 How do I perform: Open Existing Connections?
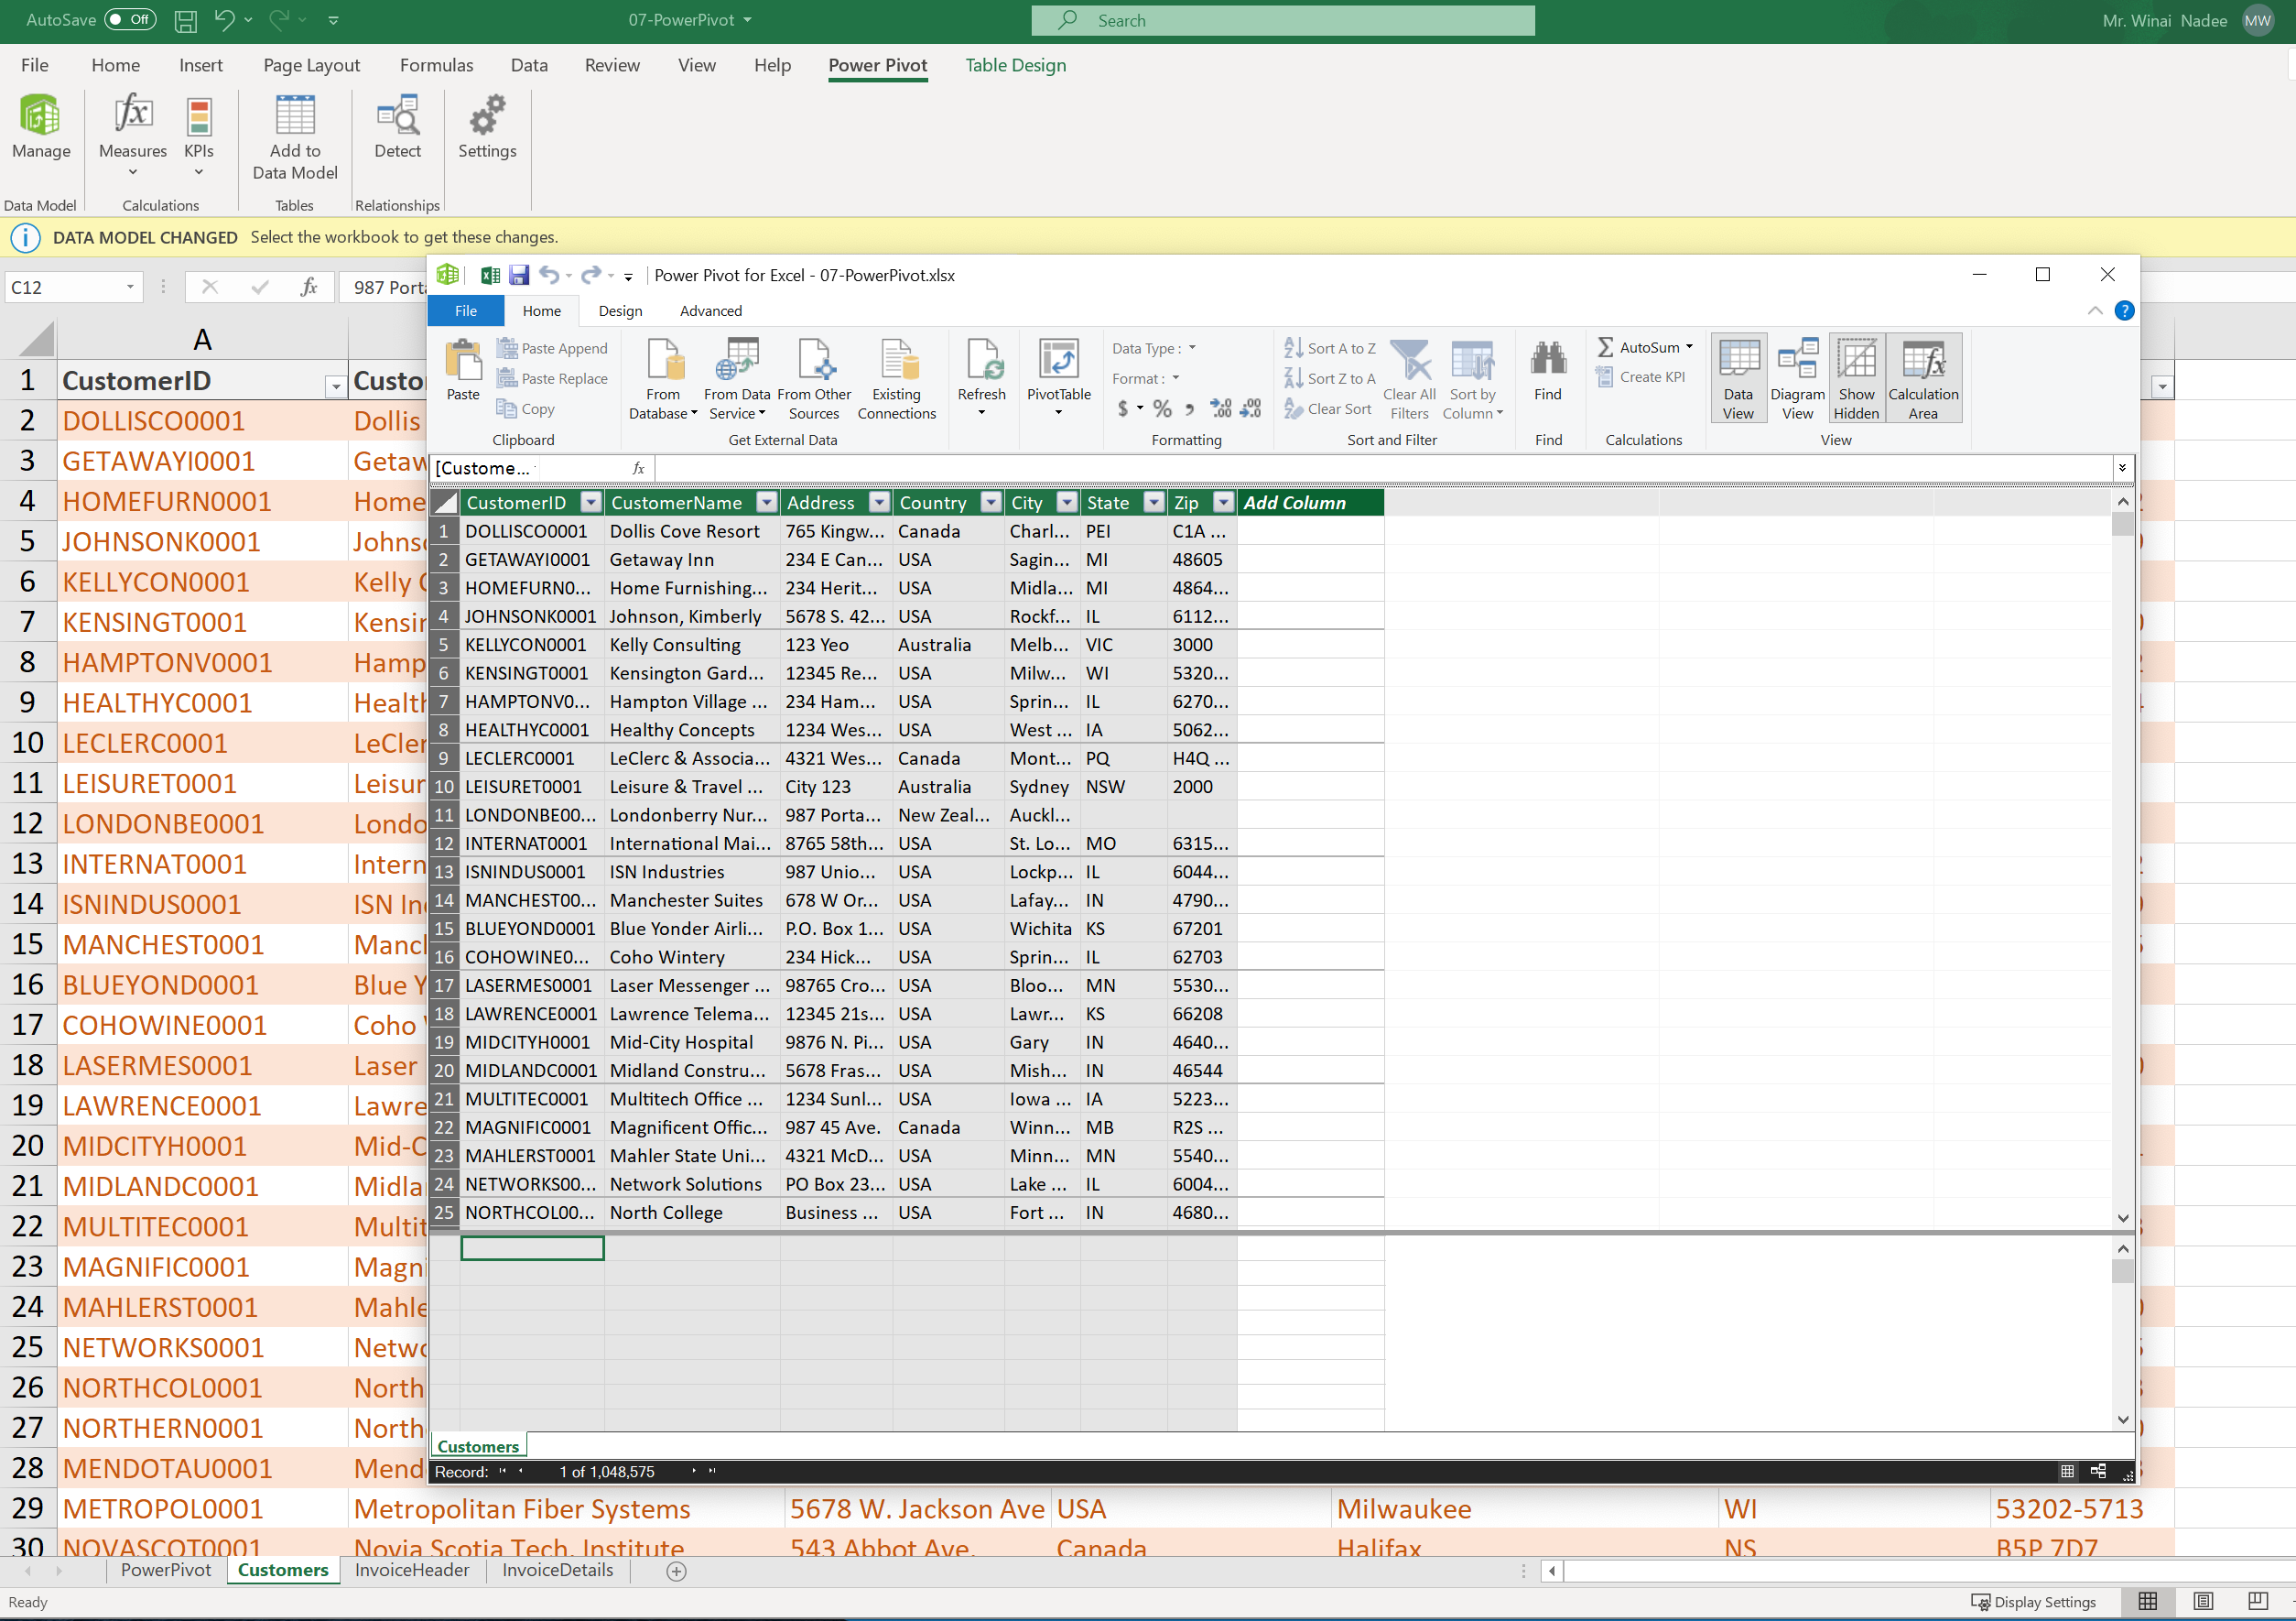(x=897, y=379)
